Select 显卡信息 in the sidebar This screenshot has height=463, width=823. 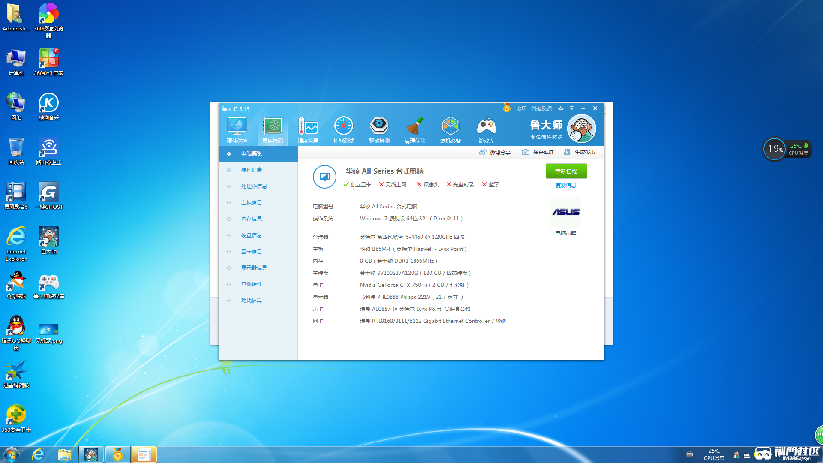[252, 252]
